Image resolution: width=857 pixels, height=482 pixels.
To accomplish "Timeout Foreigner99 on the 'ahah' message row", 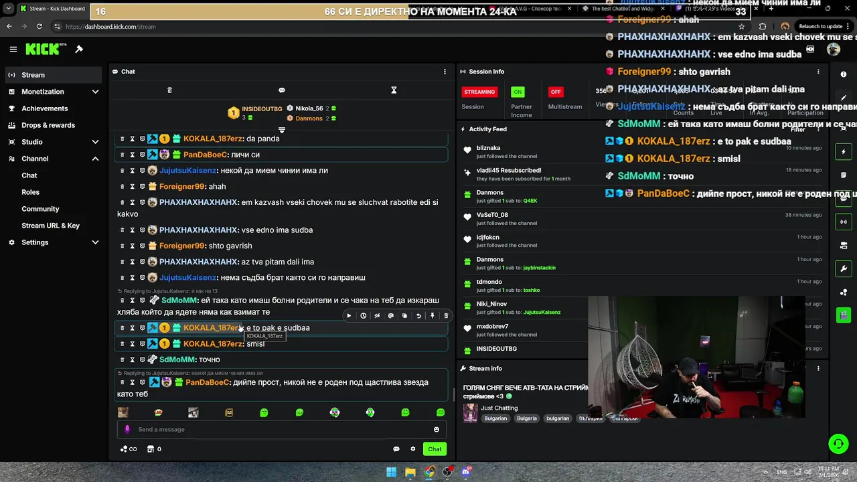I will 132,187.
